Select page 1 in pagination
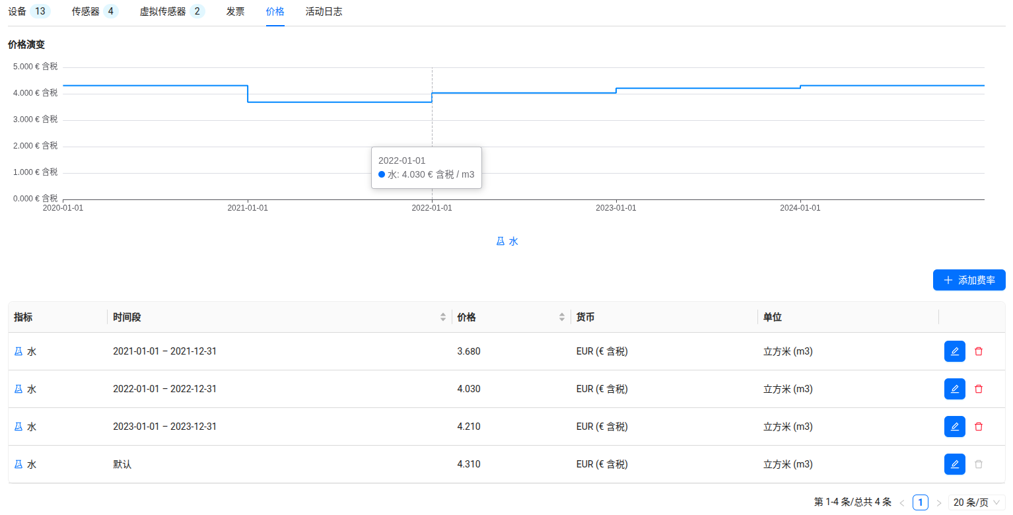The image size is (1013, 515). [921, 502]
